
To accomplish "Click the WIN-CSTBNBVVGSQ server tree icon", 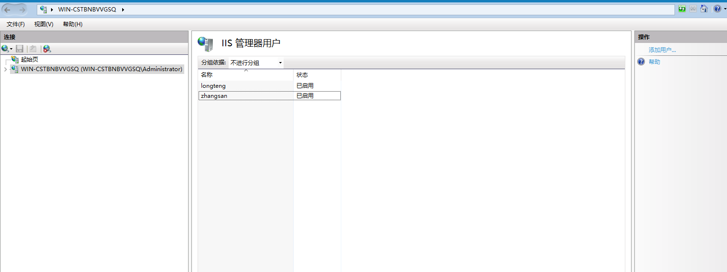I will pos(15,69).
